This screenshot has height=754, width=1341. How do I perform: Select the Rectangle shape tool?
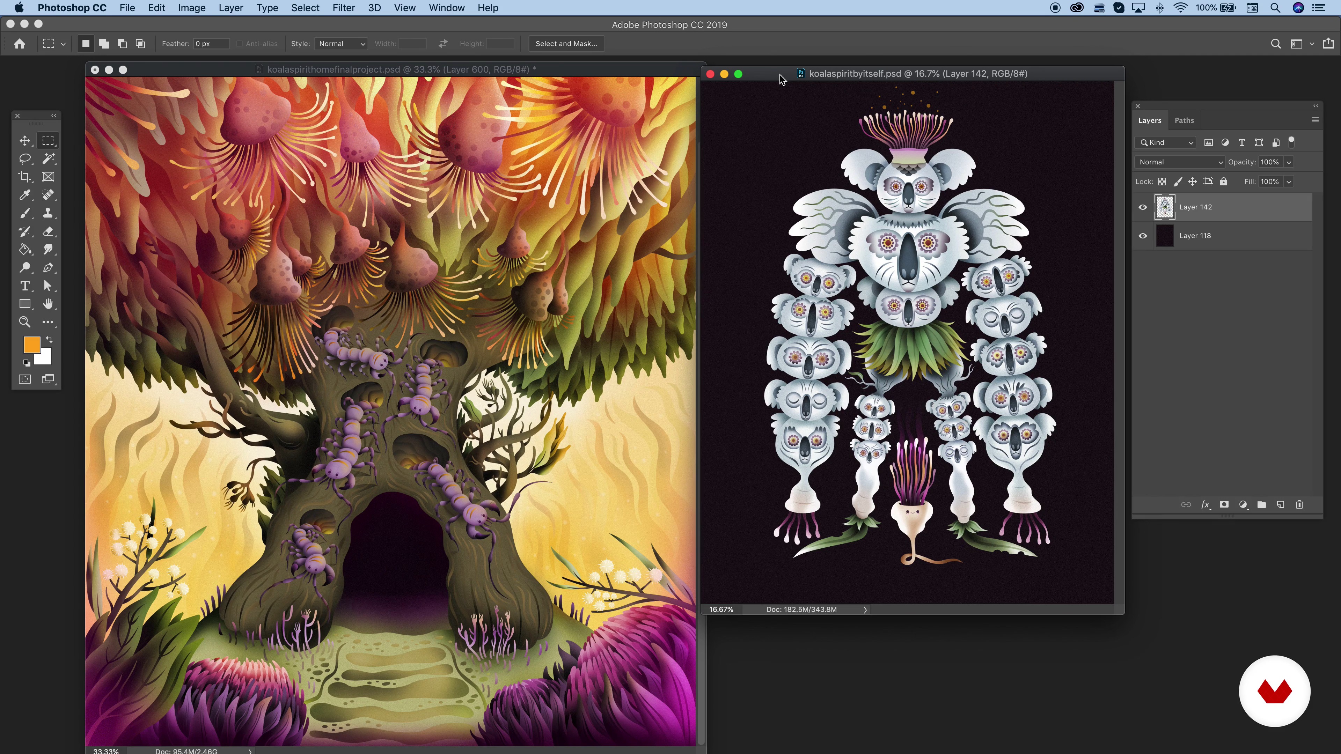point(24,304)
